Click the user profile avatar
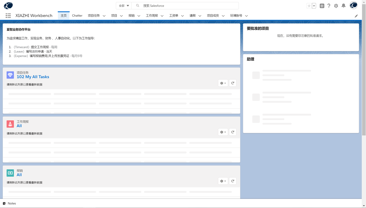Viewport: 366px width, 208px height. pos(353,5)
